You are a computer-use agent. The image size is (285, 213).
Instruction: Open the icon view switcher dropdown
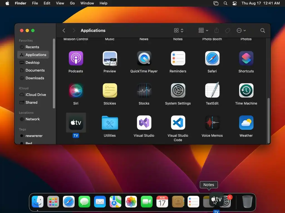click(179, 31)
